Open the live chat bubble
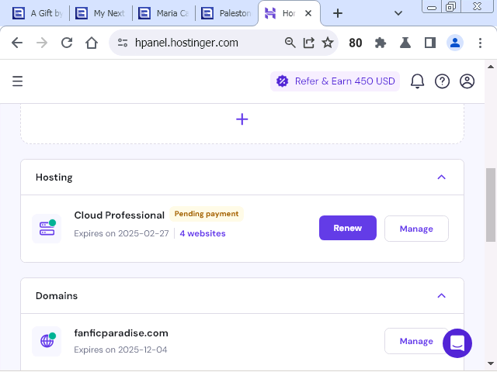Screen dimensions: 497x372 (457, 343)
